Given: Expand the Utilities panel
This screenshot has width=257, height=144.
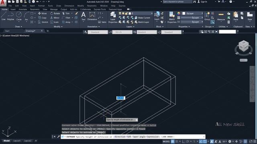Looking at the screenshot, I should point(223,27).
